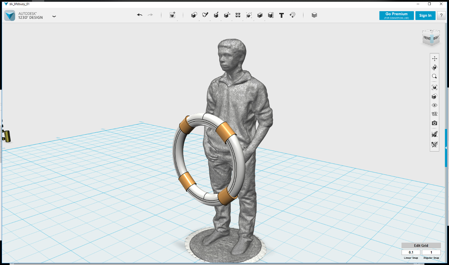
Task: Open the Transform tool
Action: pos(172,15)
